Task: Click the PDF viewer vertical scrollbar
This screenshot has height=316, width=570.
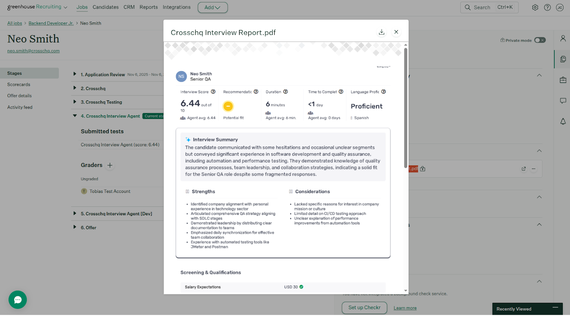Action: pos(405,107)
